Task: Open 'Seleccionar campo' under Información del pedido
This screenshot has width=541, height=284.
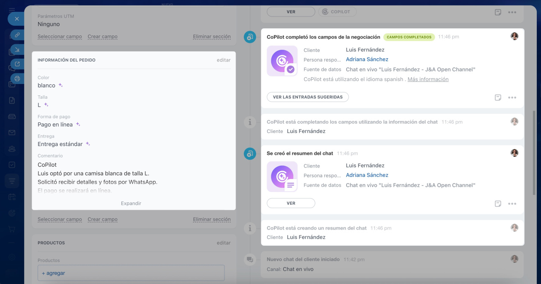Action: click(60, 219)
